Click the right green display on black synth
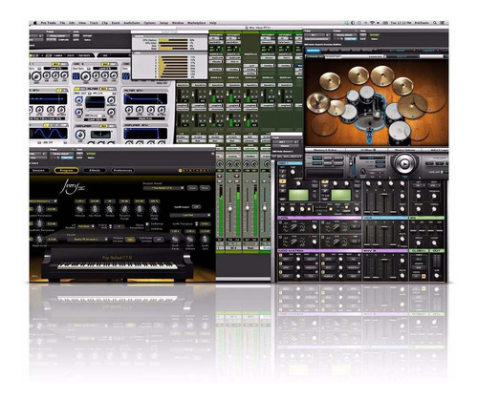 [341, 195]
